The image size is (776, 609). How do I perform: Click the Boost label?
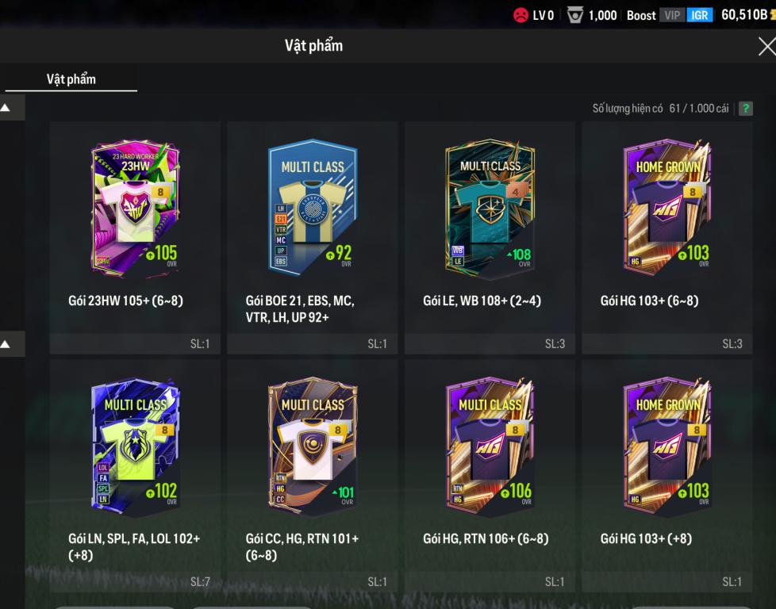(641, 15)
